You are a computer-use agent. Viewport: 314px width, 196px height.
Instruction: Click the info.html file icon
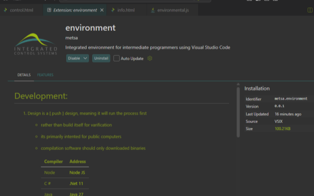(x=113, y=10)
